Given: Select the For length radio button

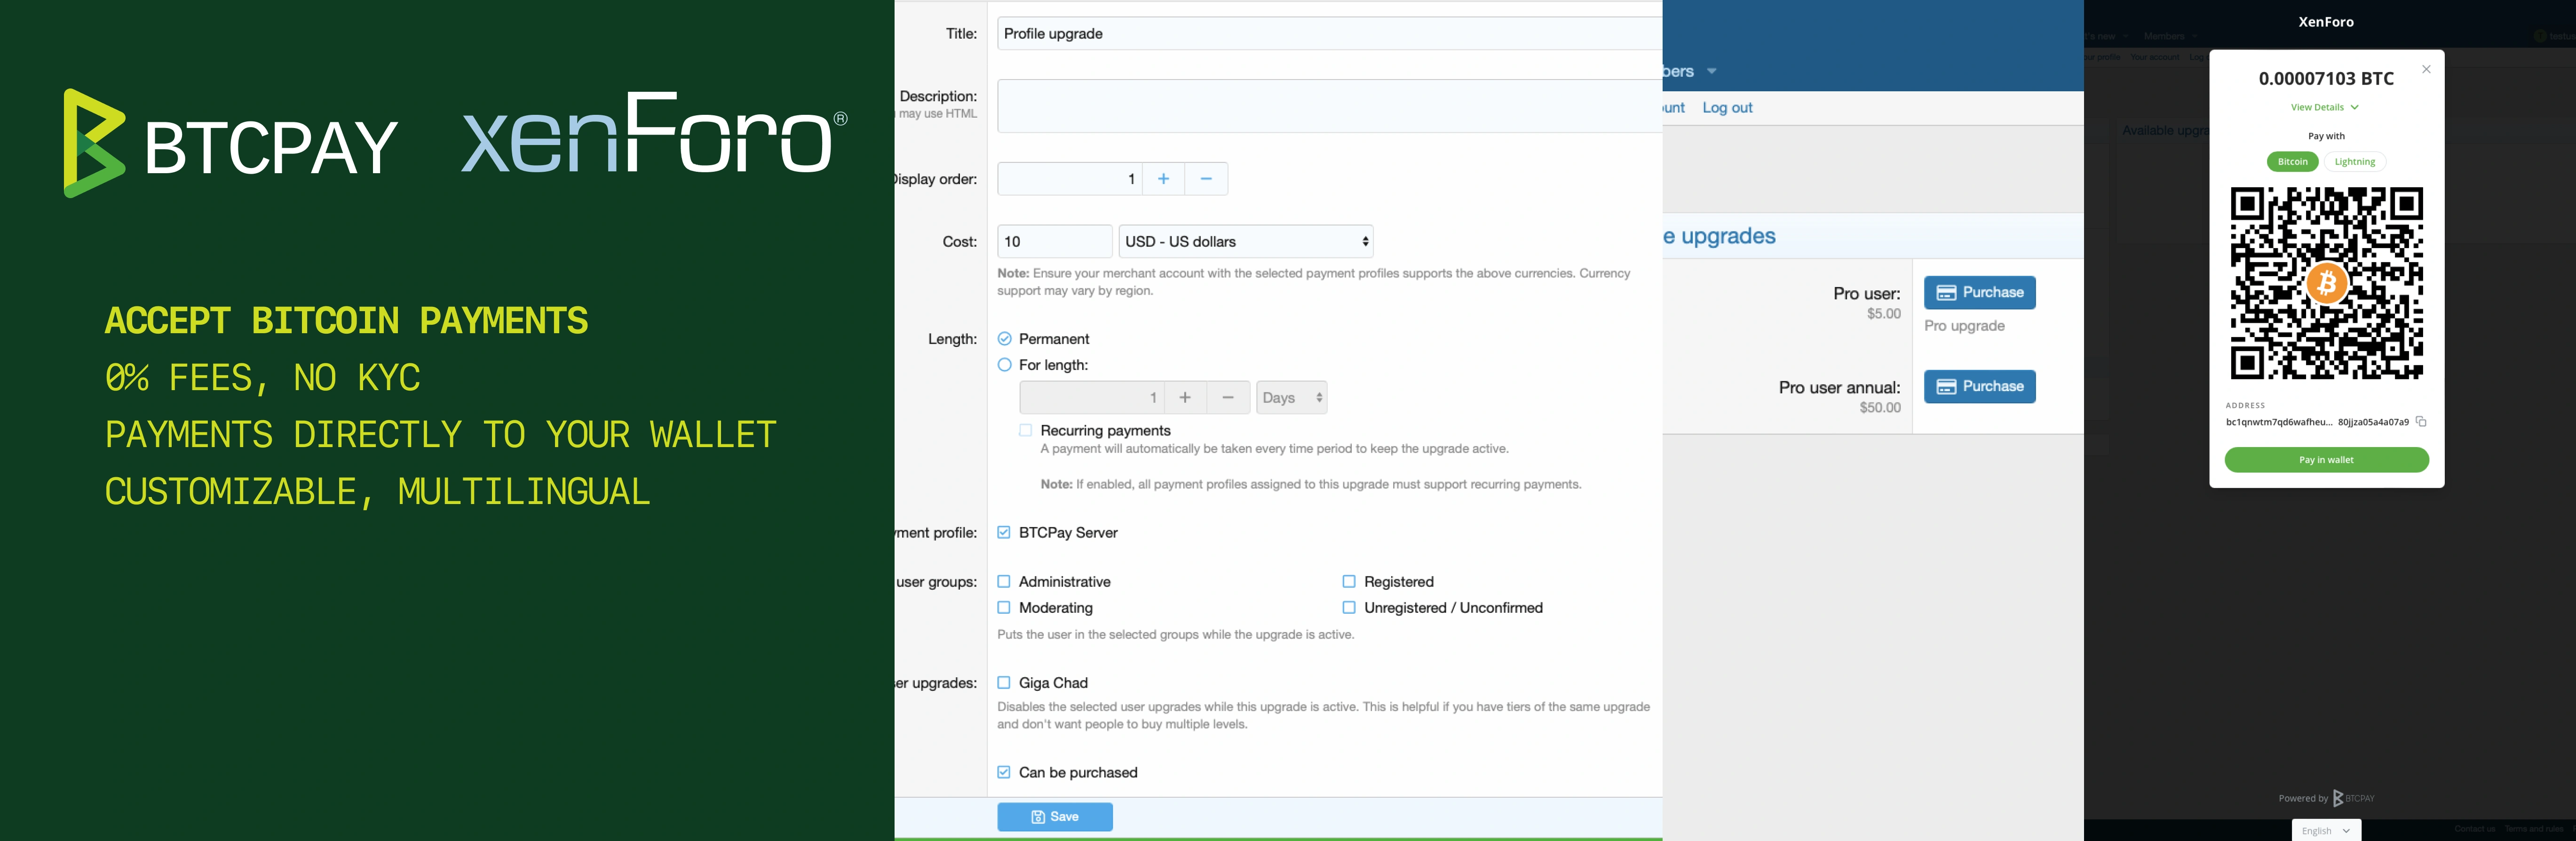Looking at the screenshot, I should tap(1004, 364).
